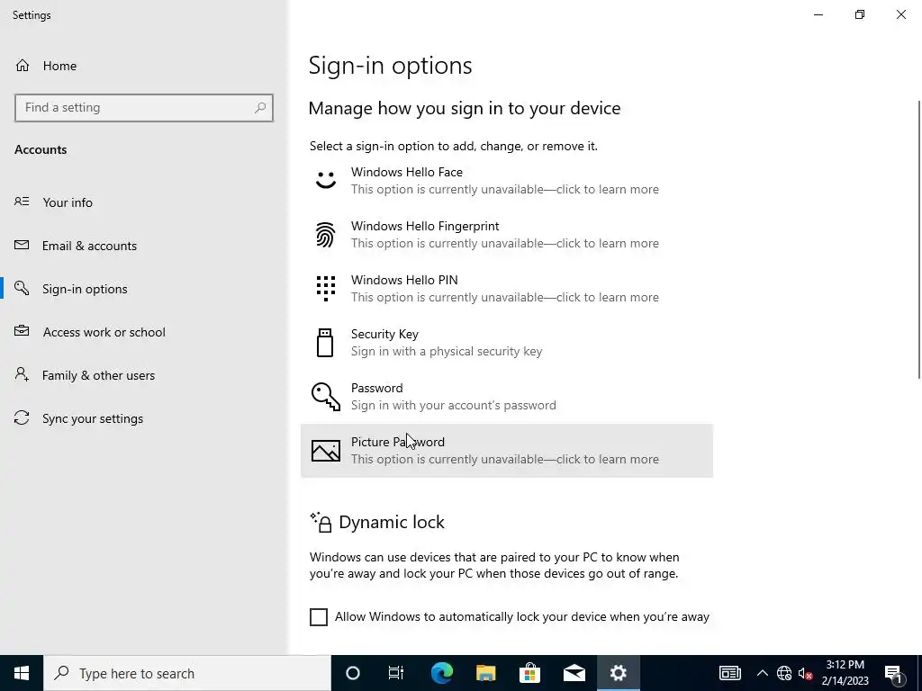The width and height of the screenshot is (922, 691).
Task: Click the Sign-in options page heading
Action: (x=391, y=65)
